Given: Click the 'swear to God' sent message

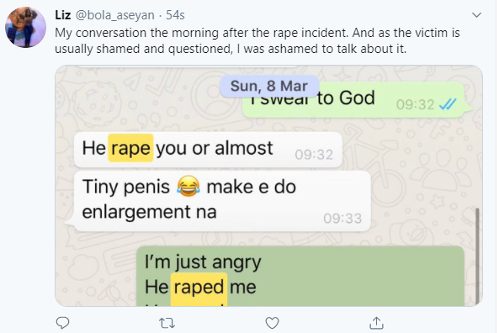Looking at the screenshot, I should [x=355, y=100].
